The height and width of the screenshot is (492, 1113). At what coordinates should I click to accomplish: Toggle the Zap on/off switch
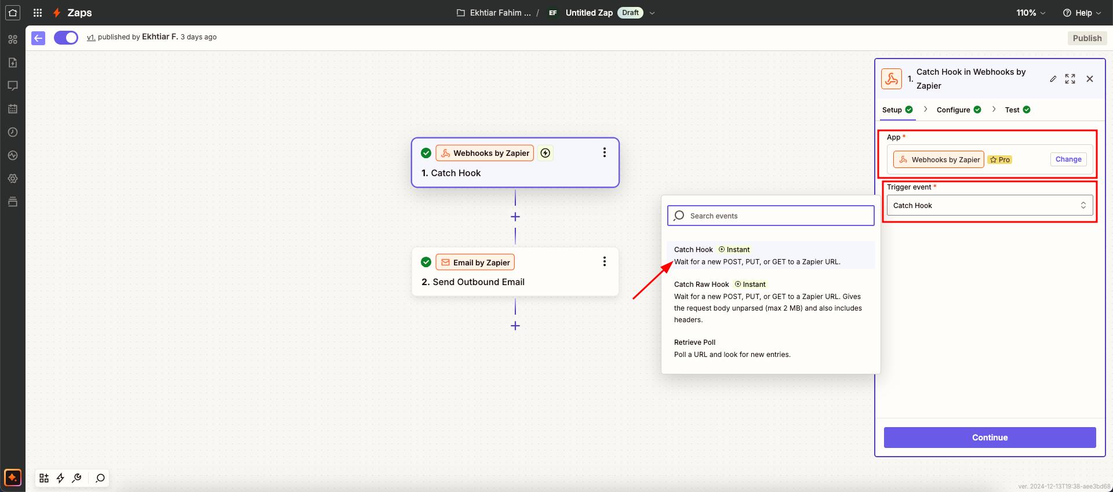click(66, 38)
